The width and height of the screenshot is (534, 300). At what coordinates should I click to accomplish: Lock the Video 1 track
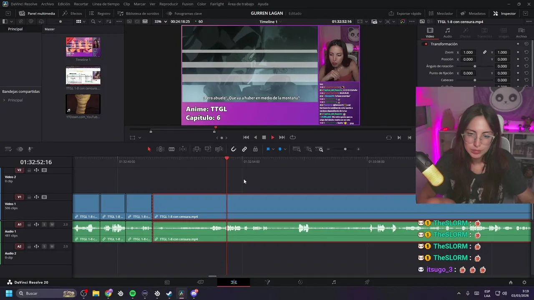[29, 197]
